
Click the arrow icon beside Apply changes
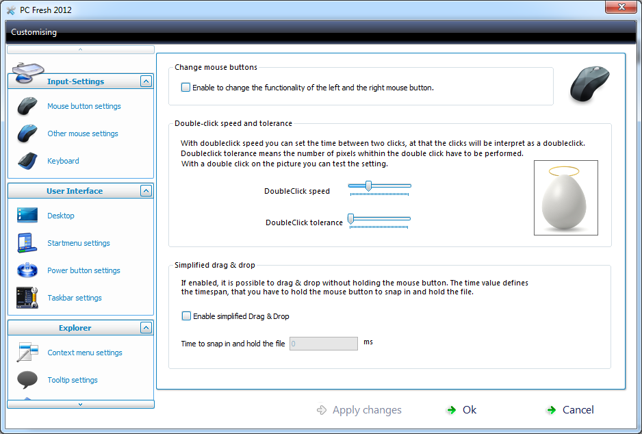[322, 410]
